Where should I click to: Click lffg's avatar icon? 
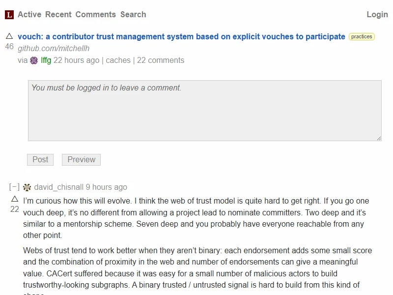point(34,60)
